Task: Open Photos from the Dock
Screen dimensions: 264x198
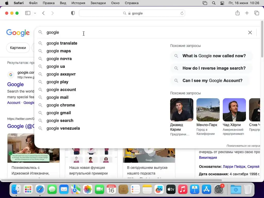Action: 88,189
